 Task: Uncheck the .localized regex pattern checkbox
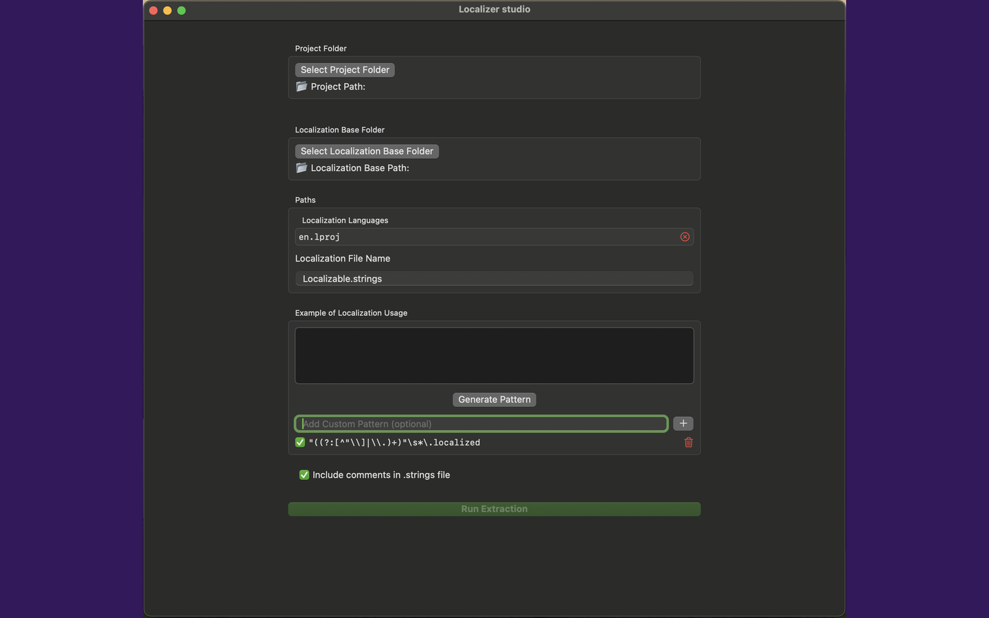(x=300, y=442)
